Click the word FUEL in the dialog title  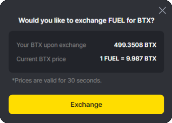coord(116,20)
